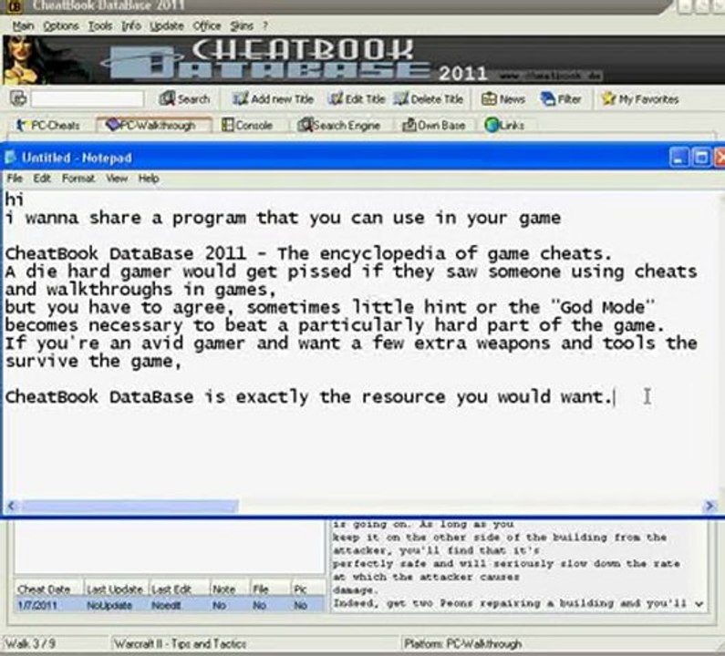
Task: Focus the CheatBook search input field
Action: tap(88, 98)
